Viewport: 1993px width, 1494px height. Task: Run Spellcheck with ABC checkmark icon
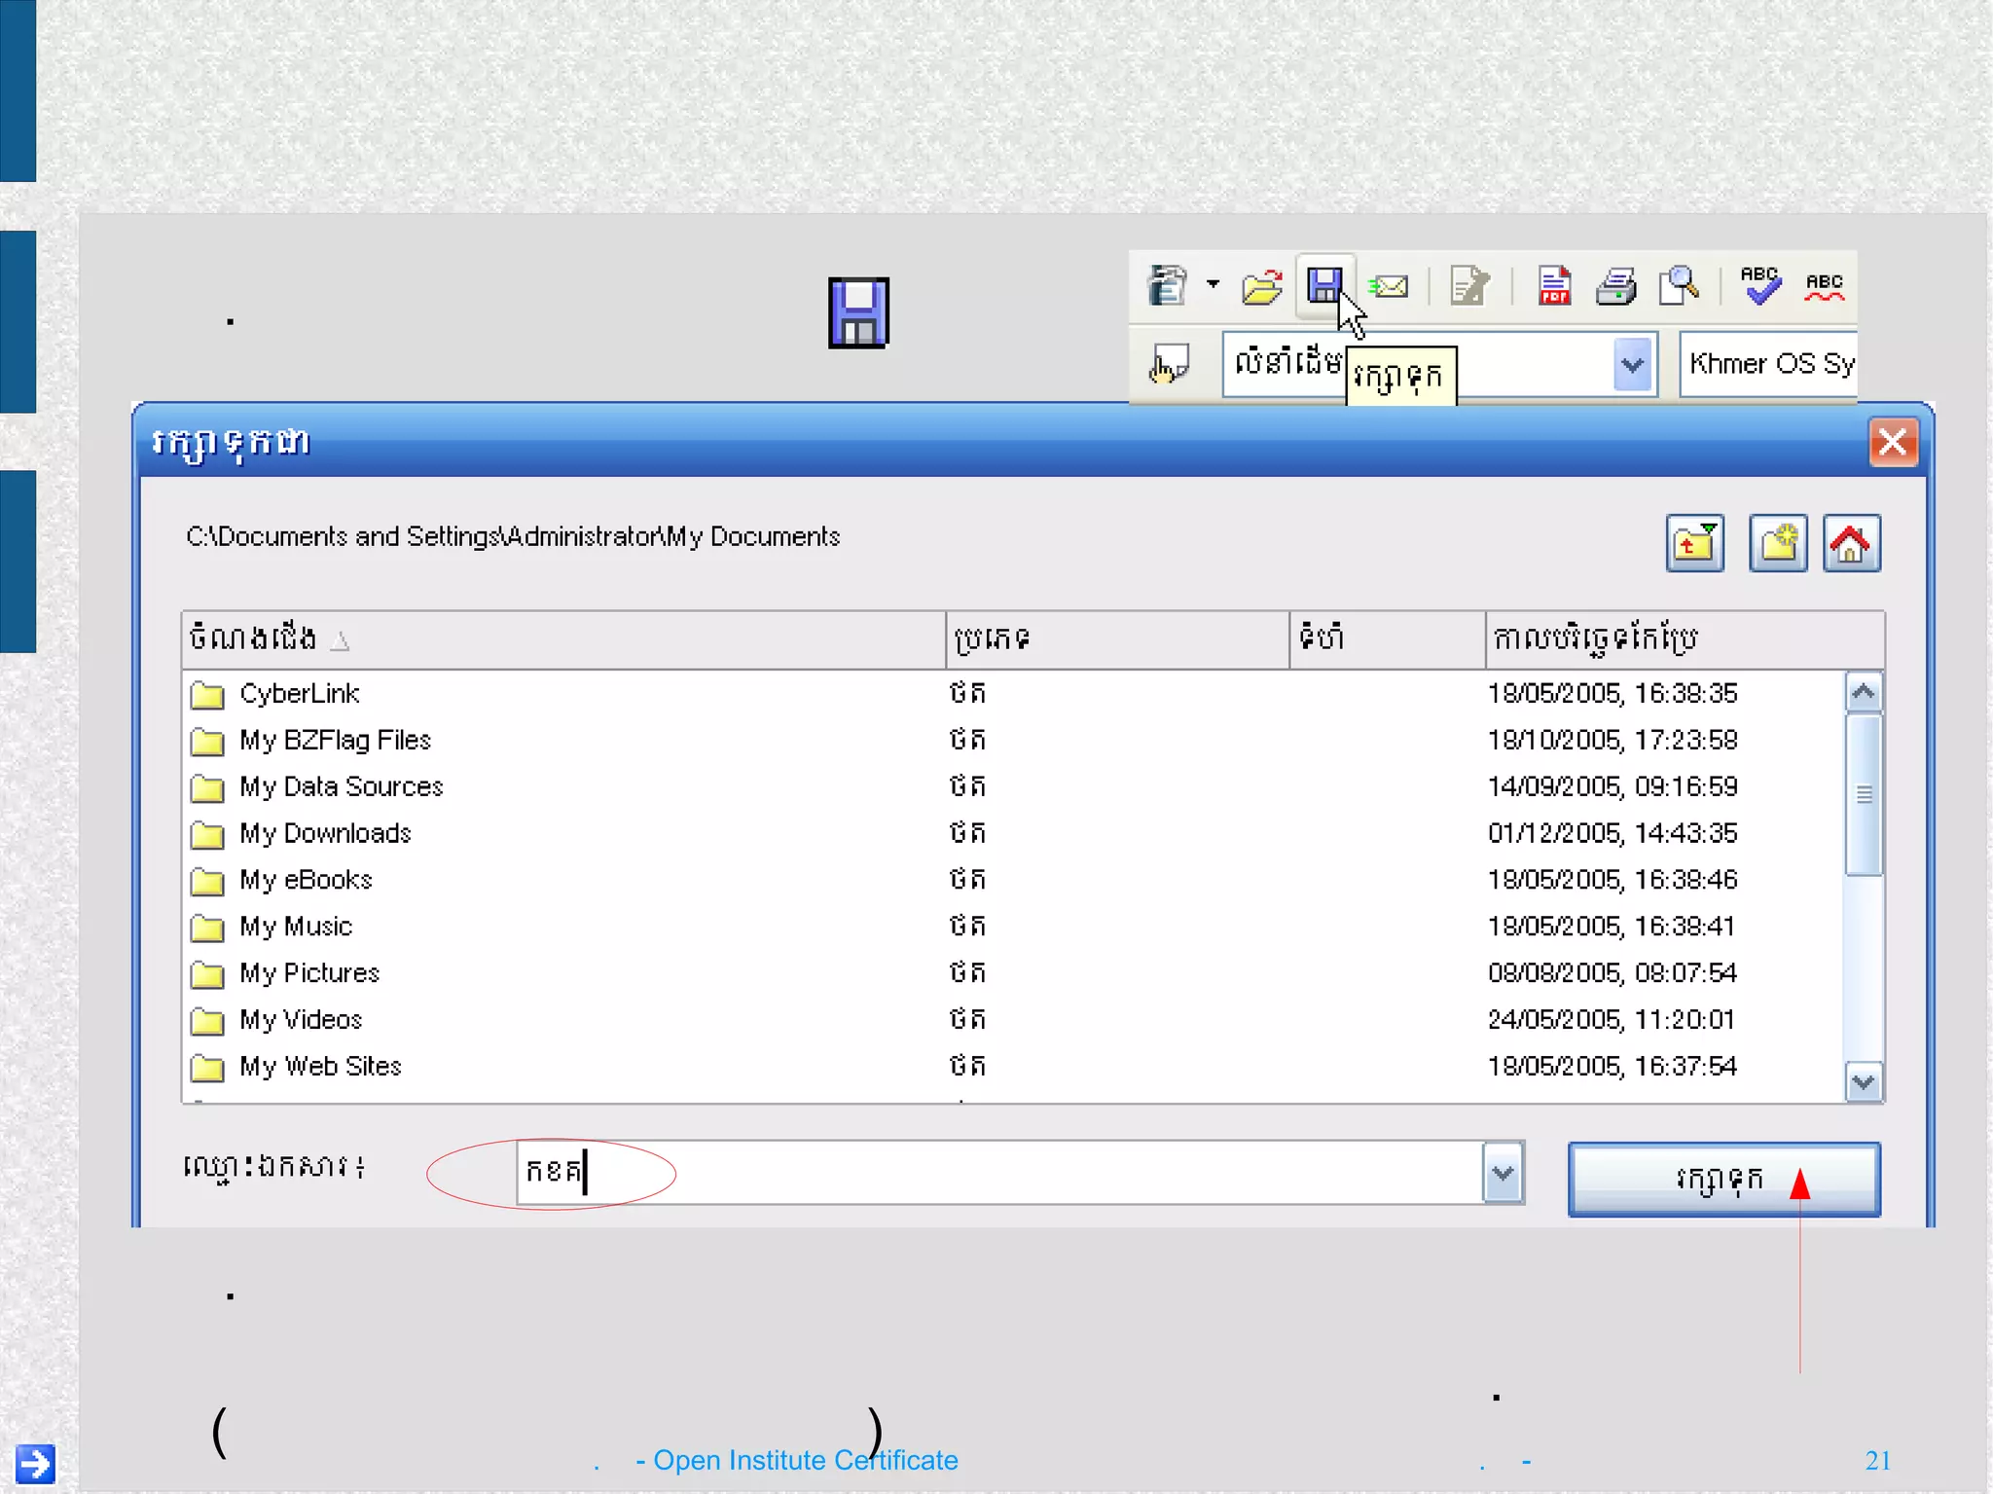(x=1759, y=286)
